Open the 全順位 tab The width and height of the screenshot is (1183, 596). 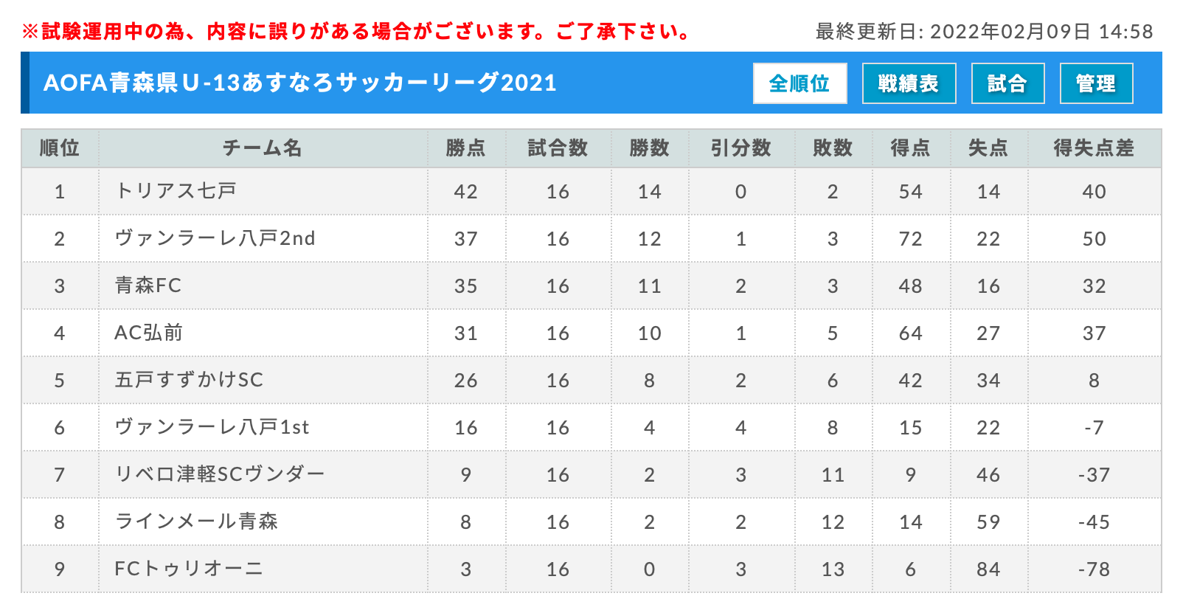[799, 83]
